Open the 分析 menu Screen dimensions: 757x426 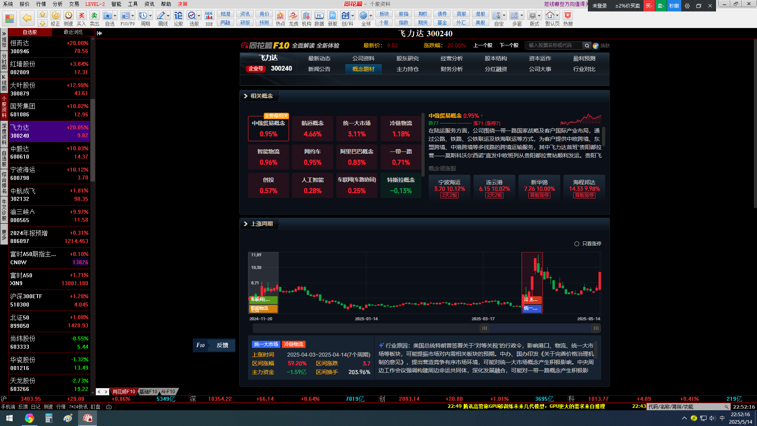coord(58,4)
